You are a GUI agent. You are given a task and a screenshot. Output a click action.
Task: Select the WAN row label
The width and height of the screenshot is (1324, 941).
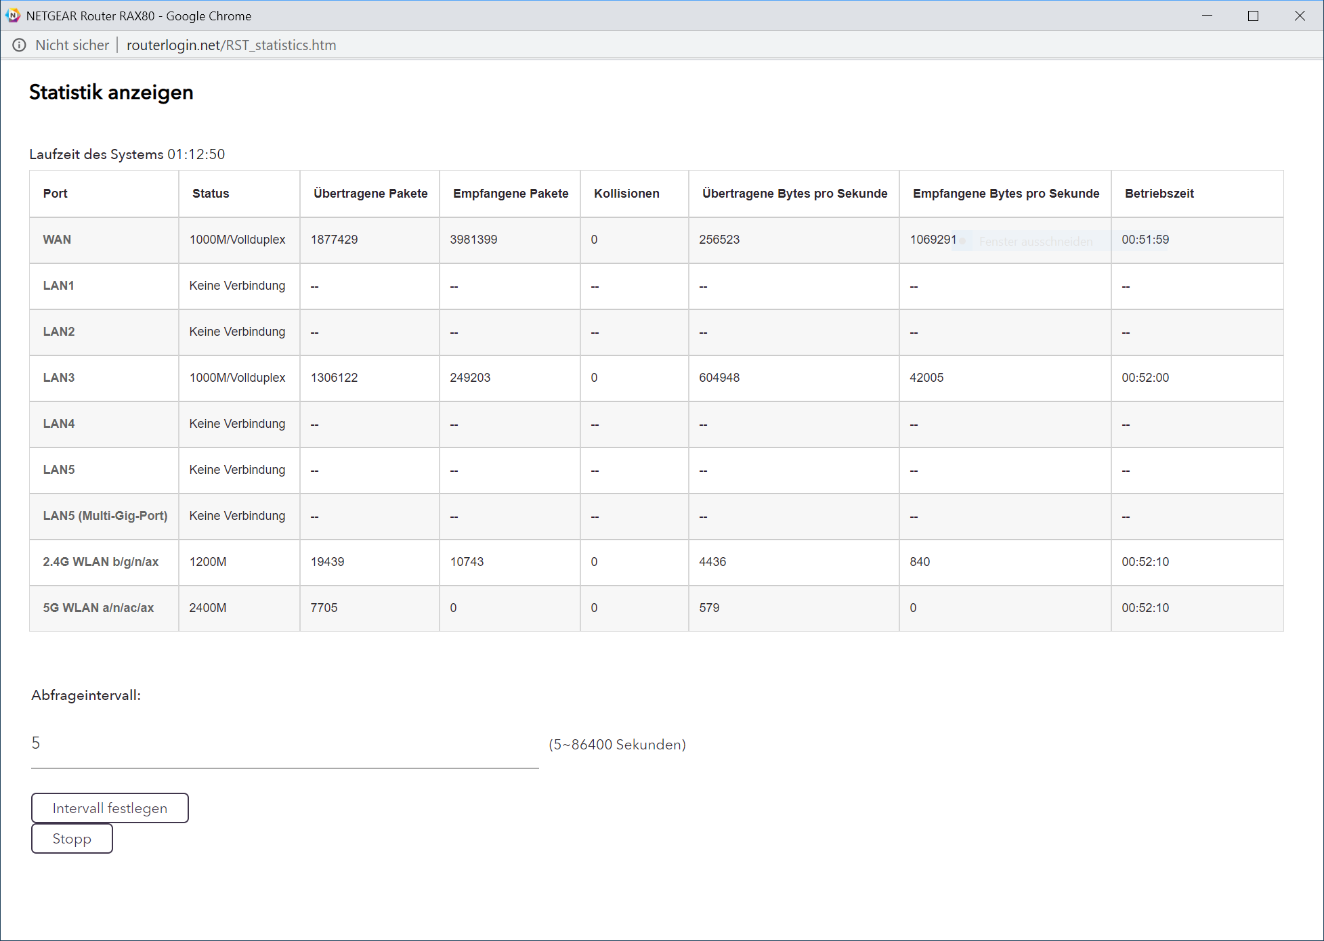coord(57,240)
